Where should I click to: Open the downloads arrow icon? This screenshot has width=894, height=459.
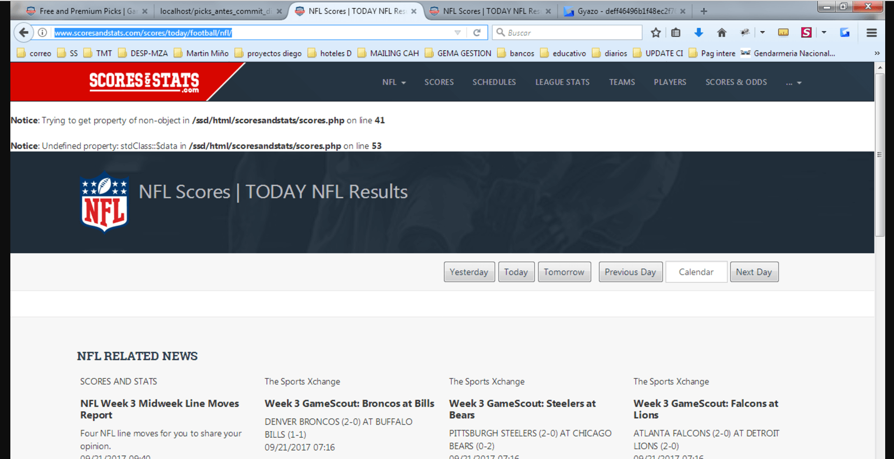[x=699, y=33]
